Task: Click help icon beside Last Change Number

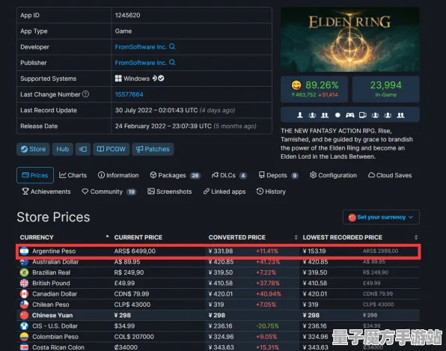Action: tap(85, 94)
